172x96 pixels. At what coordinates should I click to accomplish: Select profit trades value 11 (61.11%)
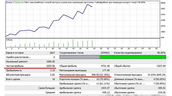[x=103, y=84]
